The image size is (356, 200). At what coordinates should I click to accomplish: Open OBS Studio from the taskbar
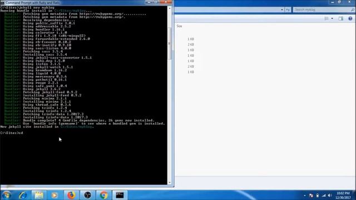tap(87, 195)
